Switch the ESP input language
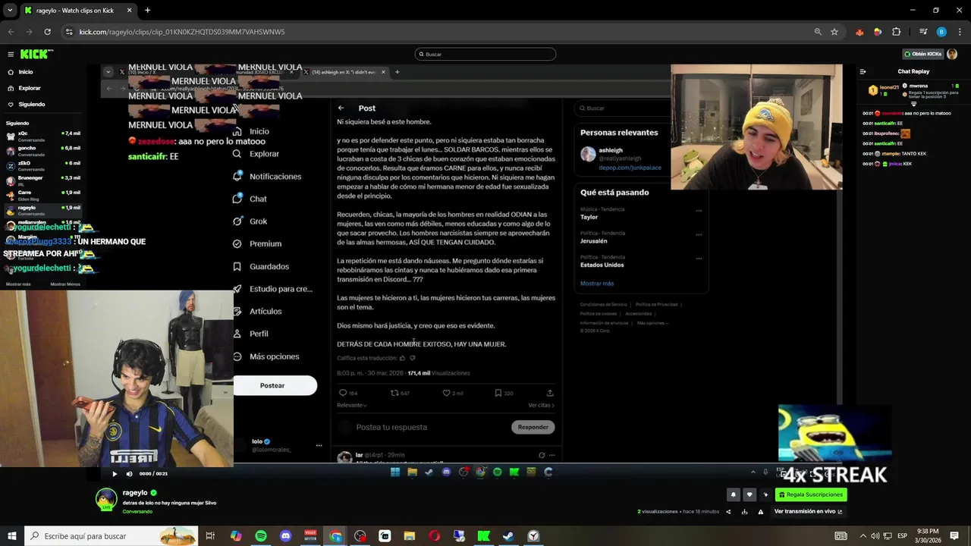The height and width of the screenshot is (546, 971). [902, 536]
